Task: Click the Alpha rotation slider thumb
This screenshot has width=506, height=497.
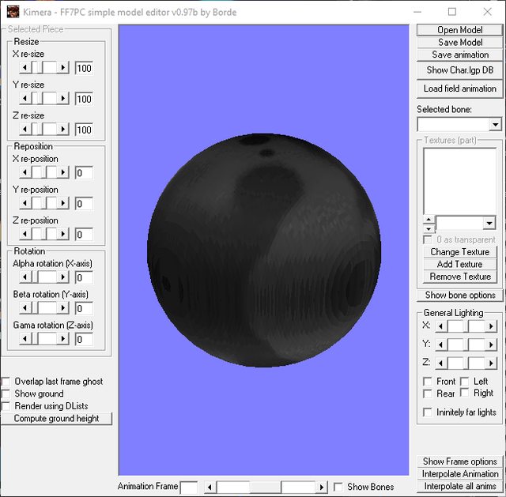Action: 34,277
